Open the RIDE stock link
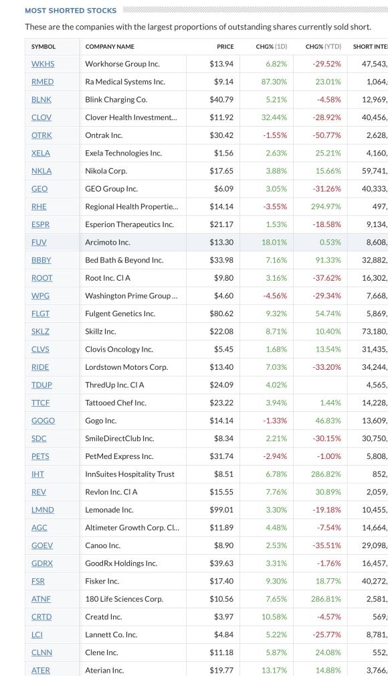This screenshot has height=676, width=388. coord(40,367)
